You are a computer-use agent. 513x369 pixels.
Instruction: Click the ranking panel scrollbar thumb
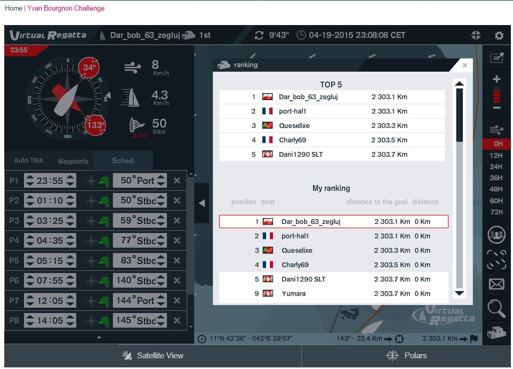(x=459, y=115)
